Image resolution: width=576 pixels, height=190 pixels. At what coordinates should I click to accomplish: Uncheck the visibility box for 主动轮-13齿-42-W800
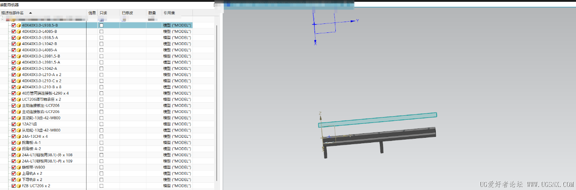click(14, 118)
